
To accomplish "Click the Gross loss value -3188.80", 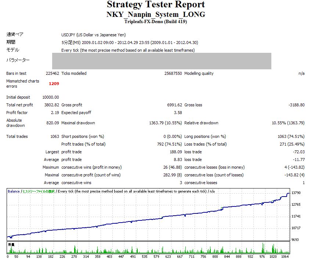I will click(x=297, y=105).
